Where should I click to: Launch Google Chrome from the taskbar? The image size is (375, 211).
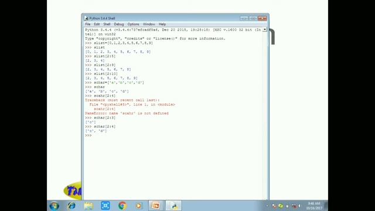[x=122, y=206]
